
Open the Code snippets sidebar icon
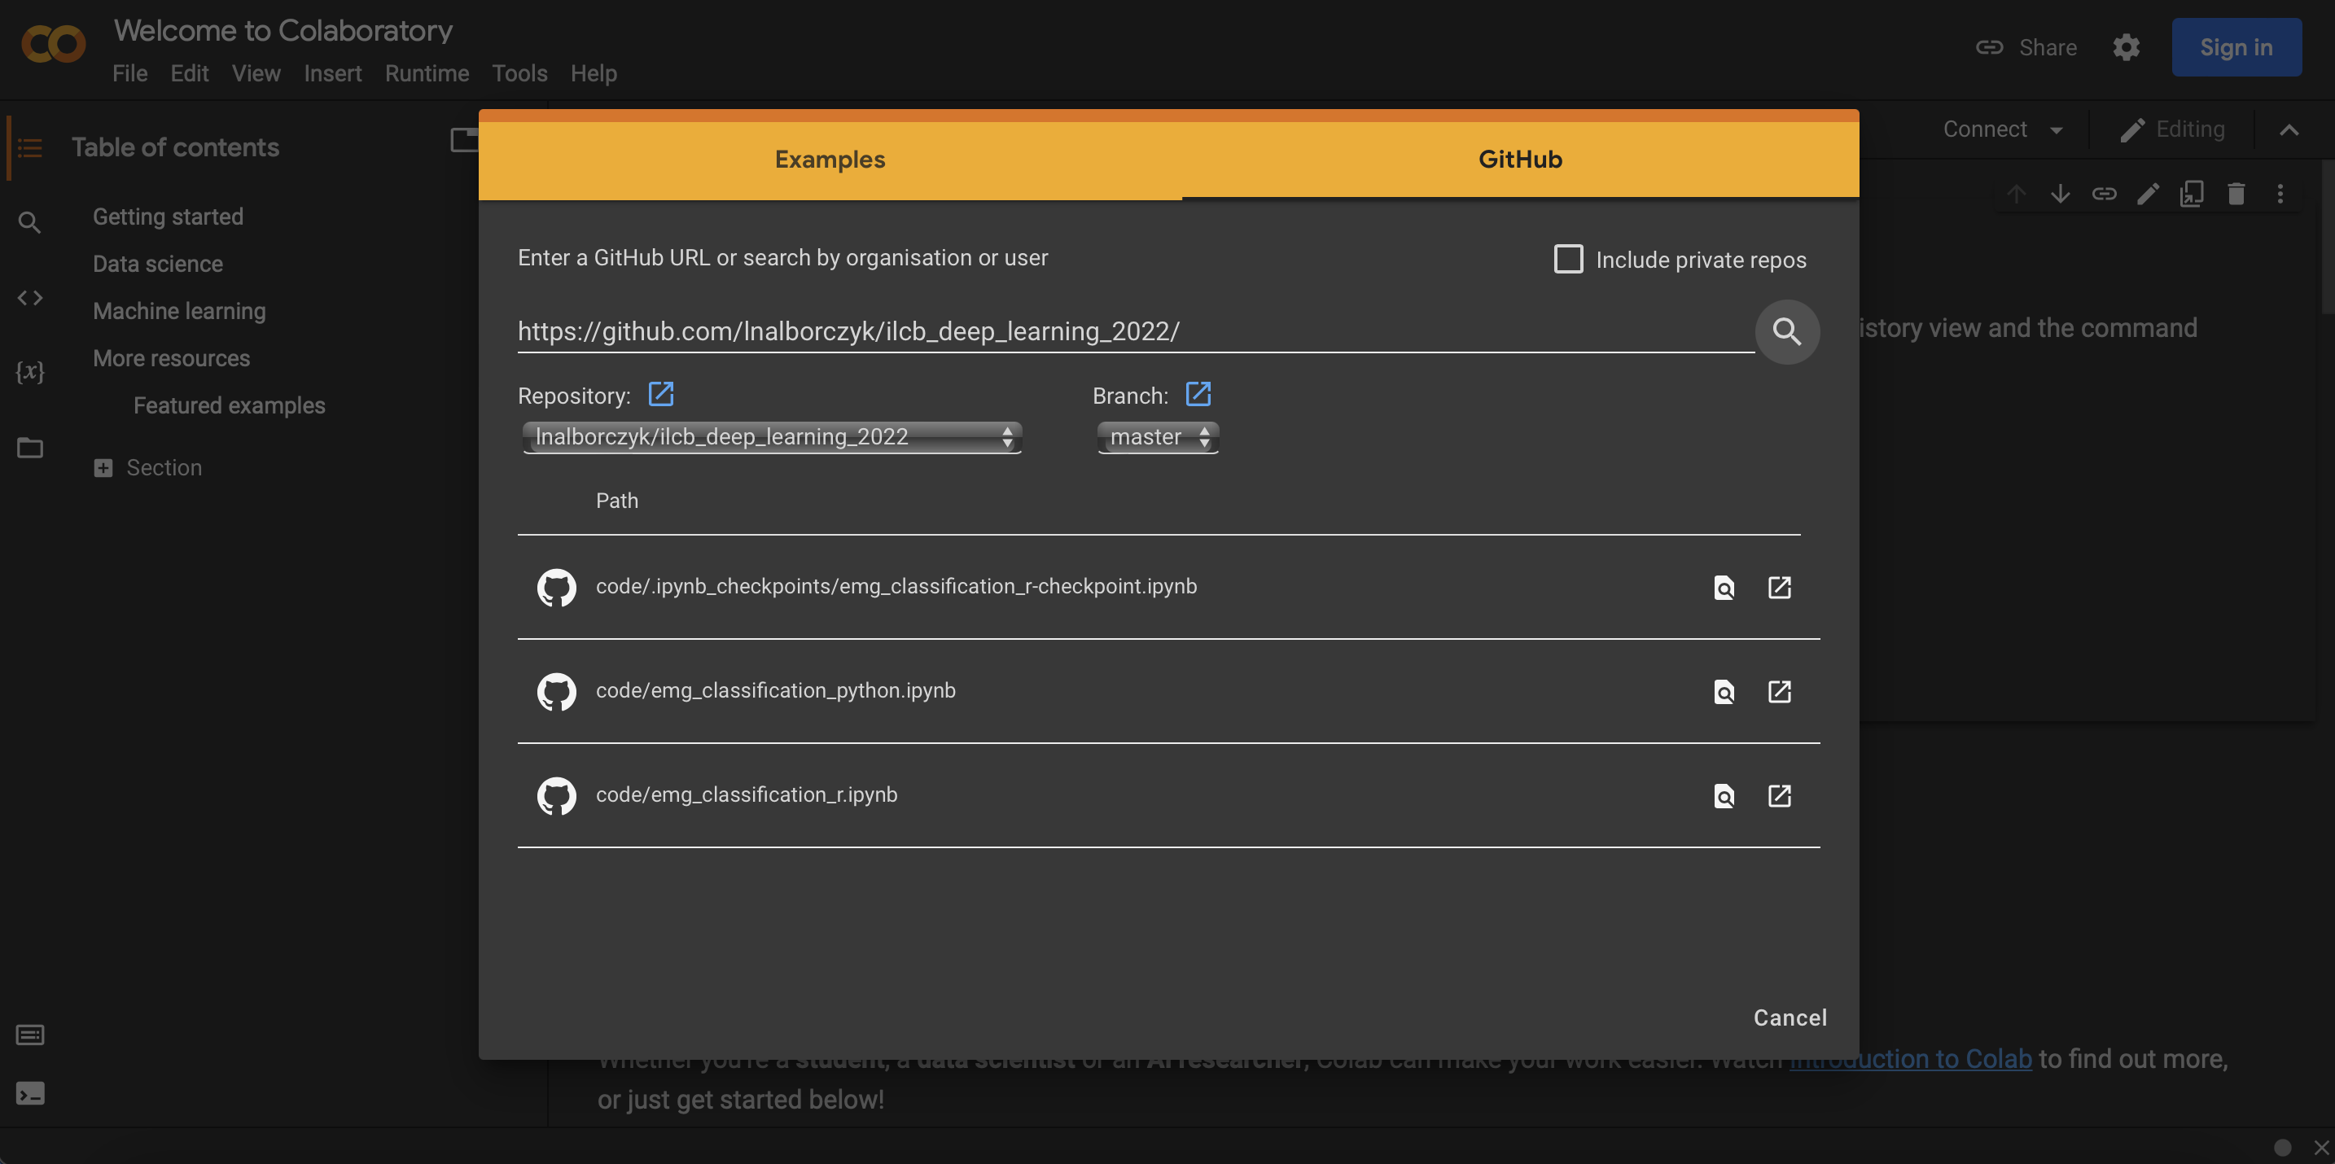point(30,297)
